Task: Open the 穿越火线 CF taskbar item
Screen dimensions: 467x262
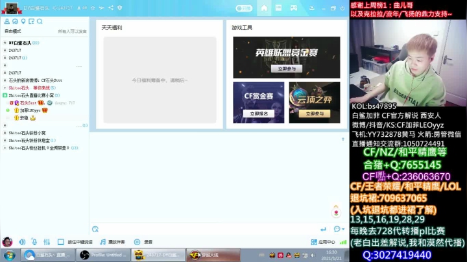Action: [x=213, y=255]
